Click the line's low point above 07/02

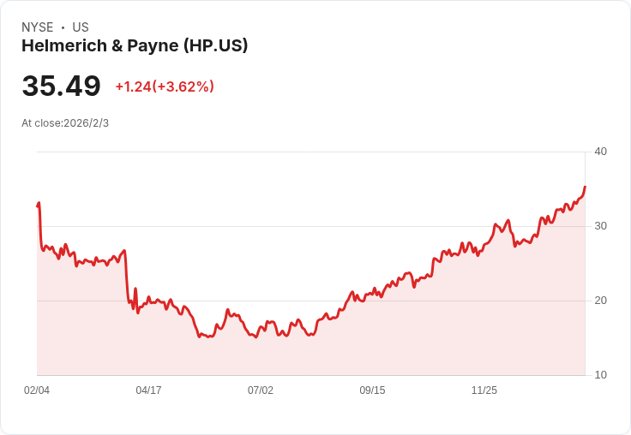[255, 337]
